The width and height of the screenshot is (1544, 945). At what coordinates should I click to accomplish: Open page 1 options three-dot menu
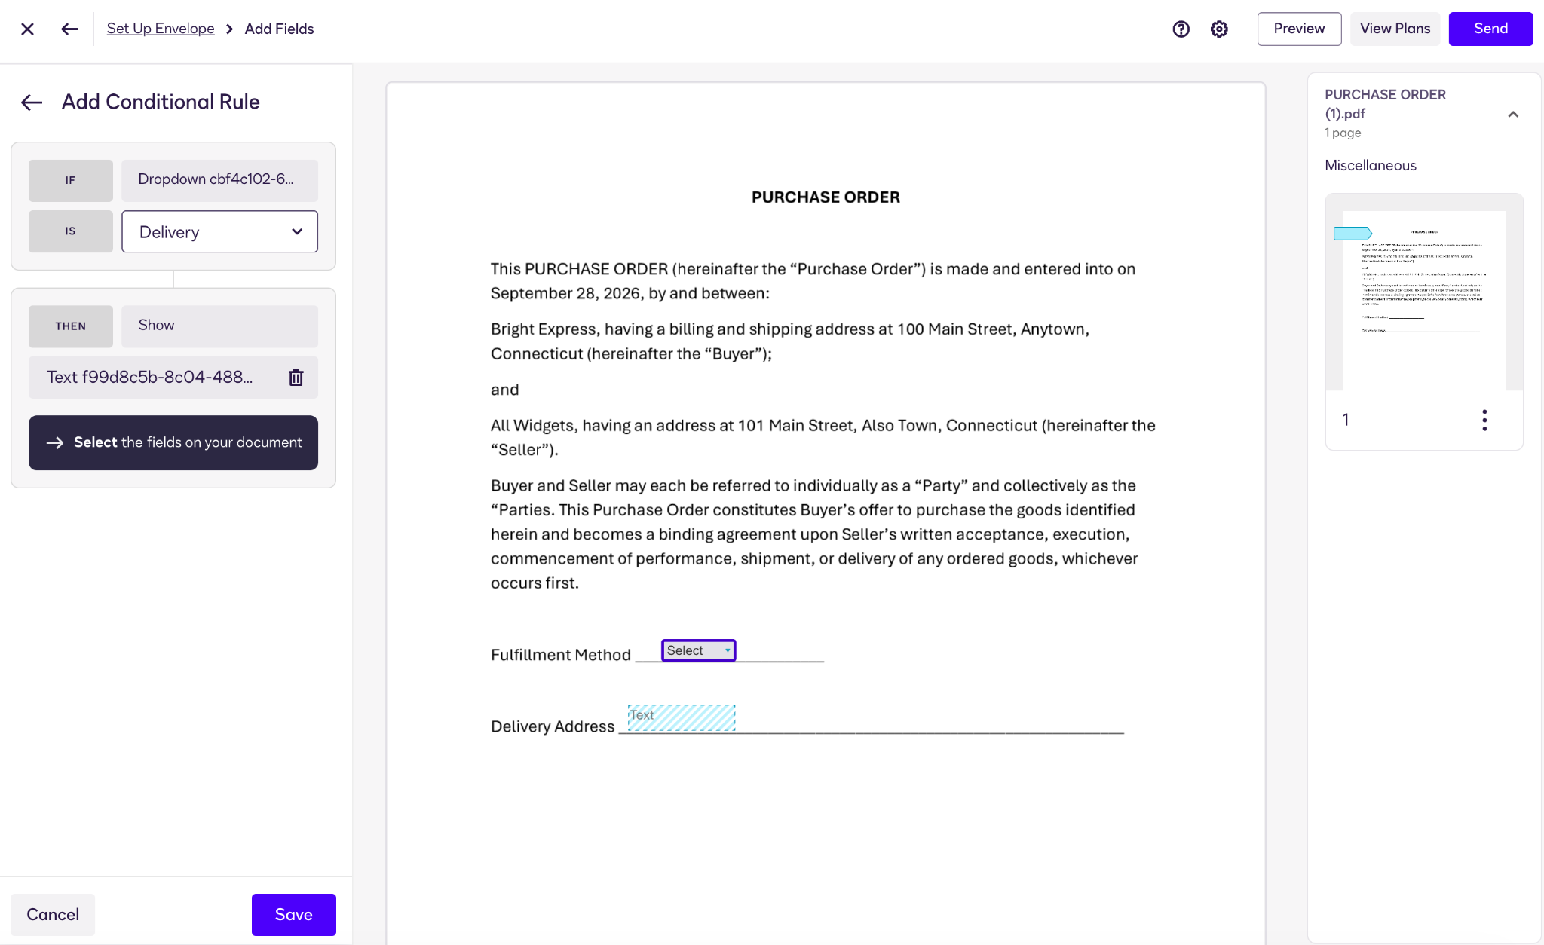coord(1484,420)
